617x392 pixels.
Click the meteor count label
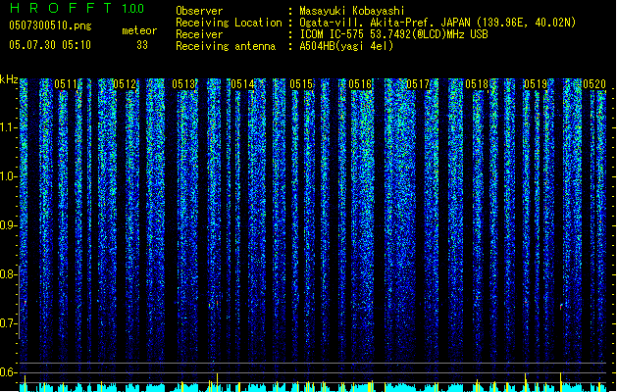point(139,30)
